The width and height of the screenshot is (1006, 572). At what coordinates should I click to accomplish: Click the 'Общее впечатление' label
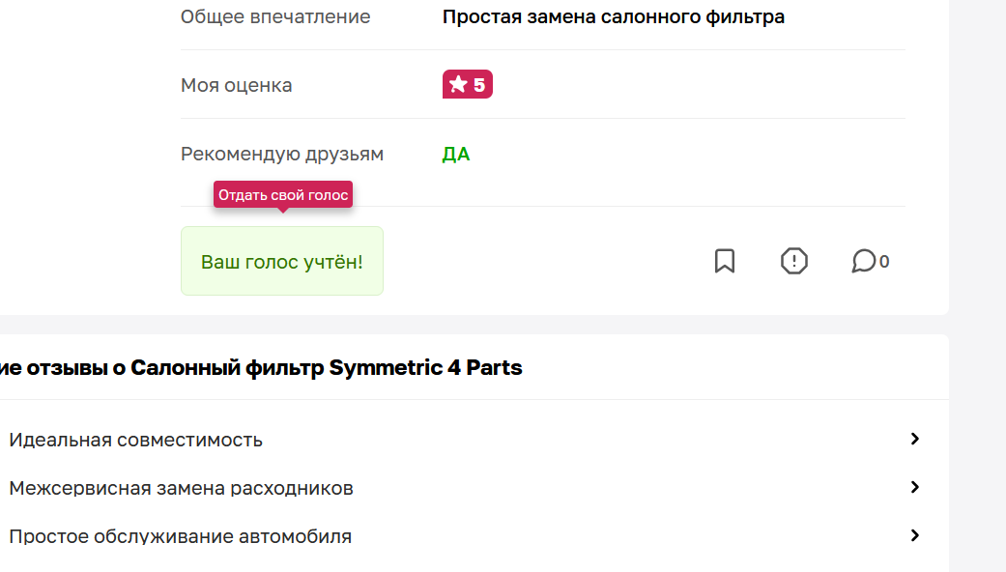click(x=275, y=16)
